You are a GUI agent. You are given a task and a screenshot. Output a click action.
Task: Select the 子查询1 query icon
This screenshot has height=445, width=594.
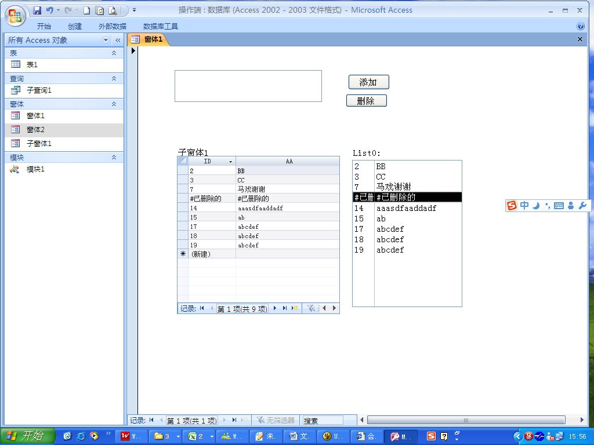tap(16, 90)
